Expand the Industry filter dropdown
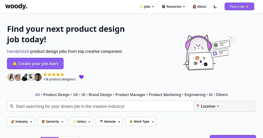Viewport: 263px width, 138px height. coord(21,122)
